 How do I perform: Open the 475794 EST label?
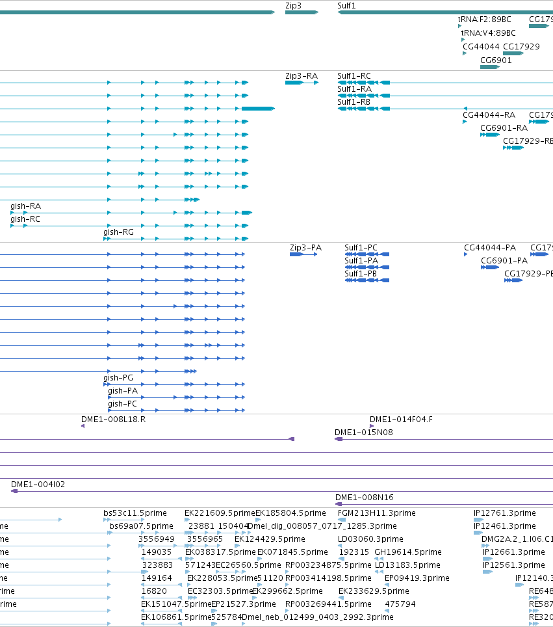tap(400, 604)
